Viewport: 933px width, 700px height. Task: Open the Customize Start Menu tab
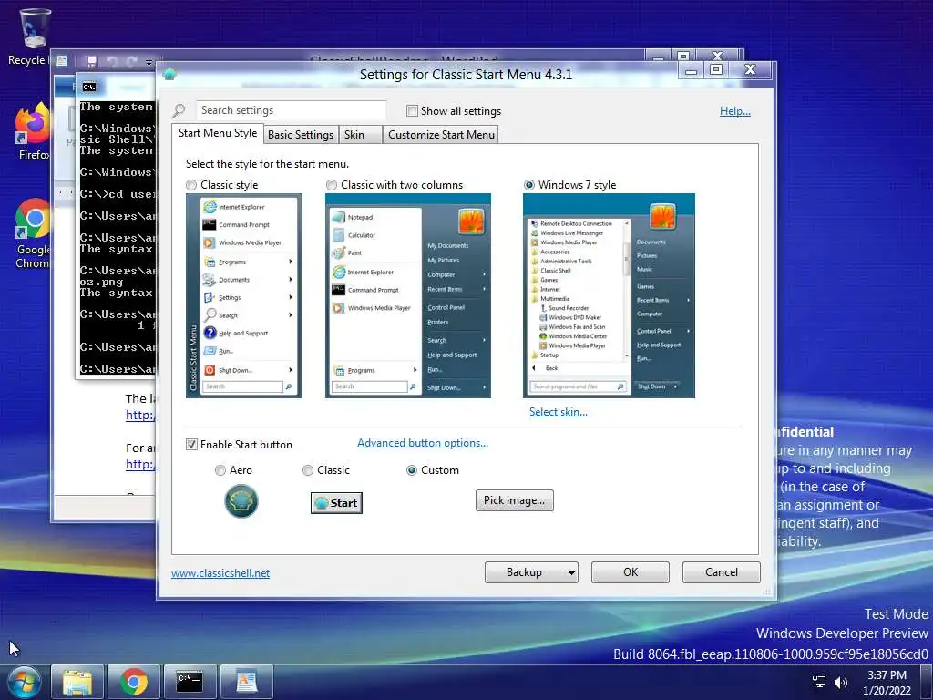441,135
